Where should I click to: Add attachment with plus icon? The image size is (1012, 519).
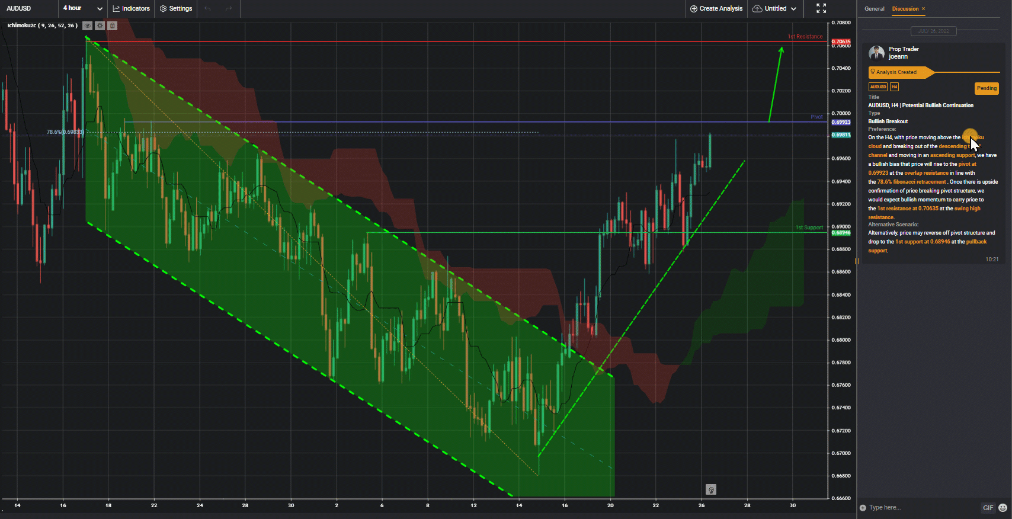click(863, 508)
